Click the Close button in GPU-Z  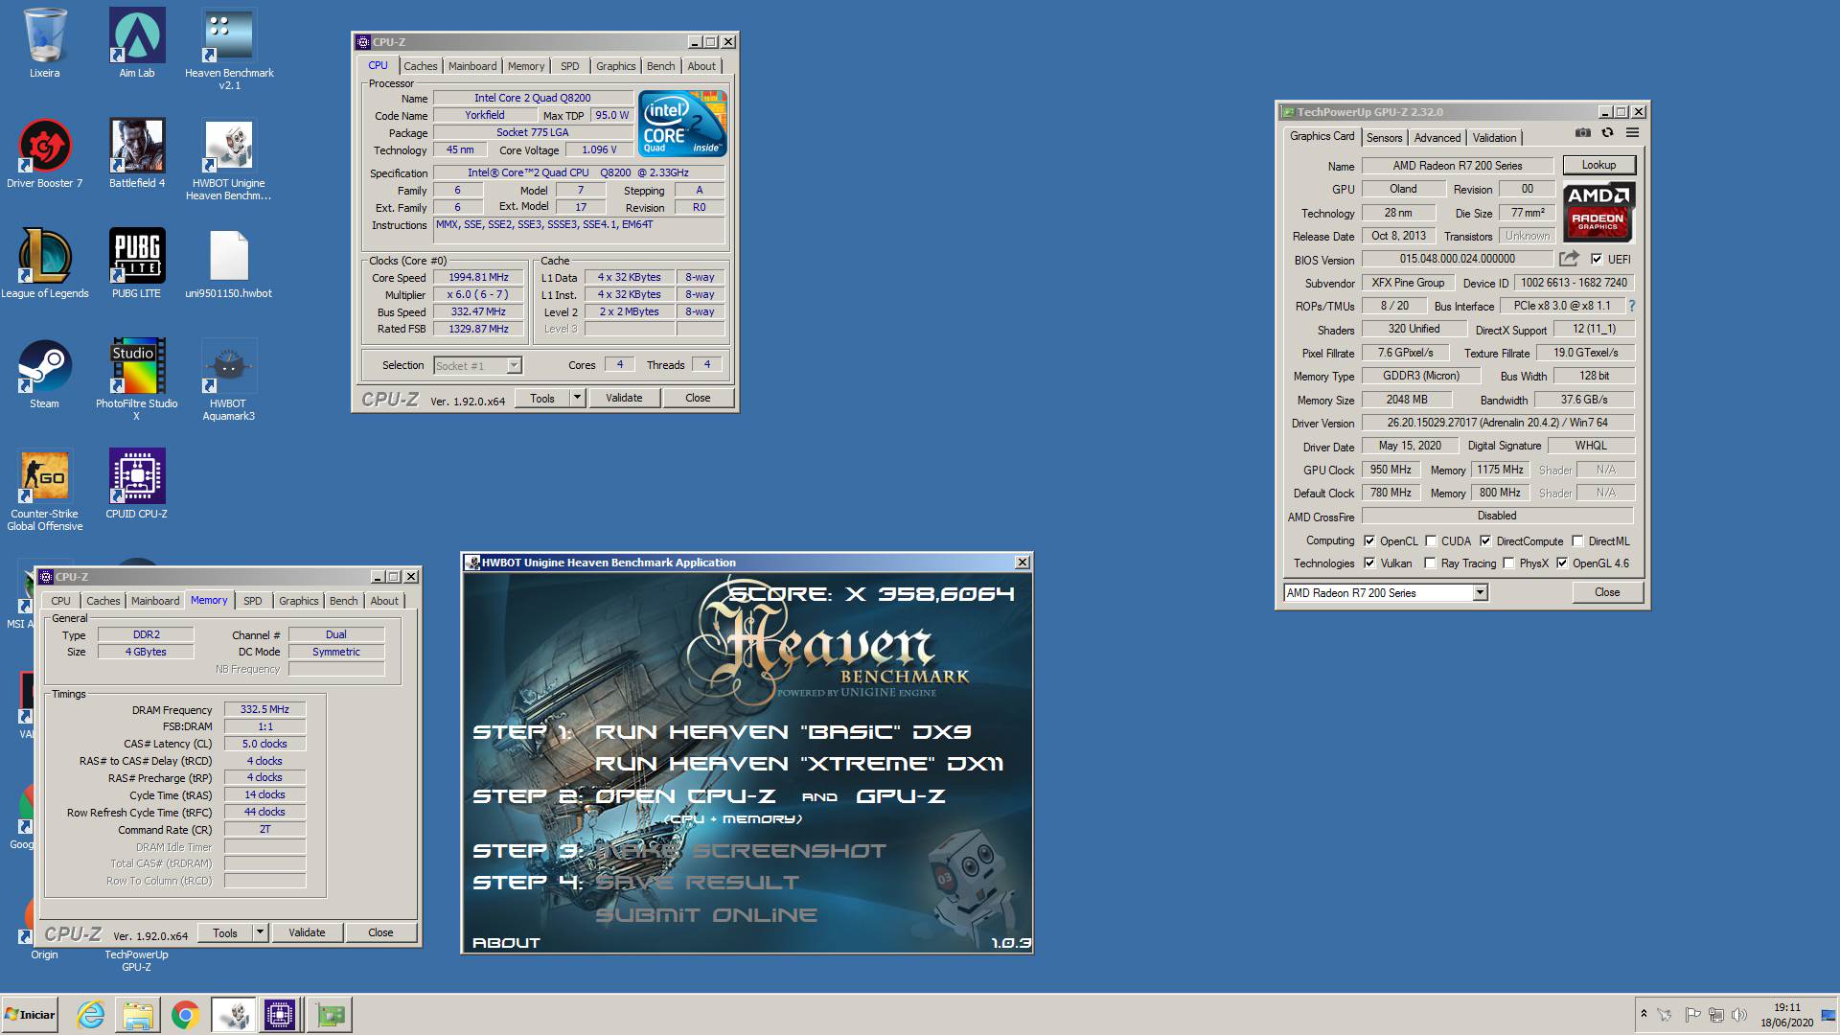[x=1607, y=592]
